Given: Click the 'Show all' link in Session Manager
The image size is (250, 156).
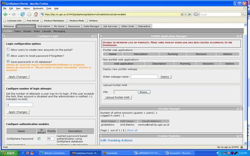Looking at the screenshot, I should 132,130.
